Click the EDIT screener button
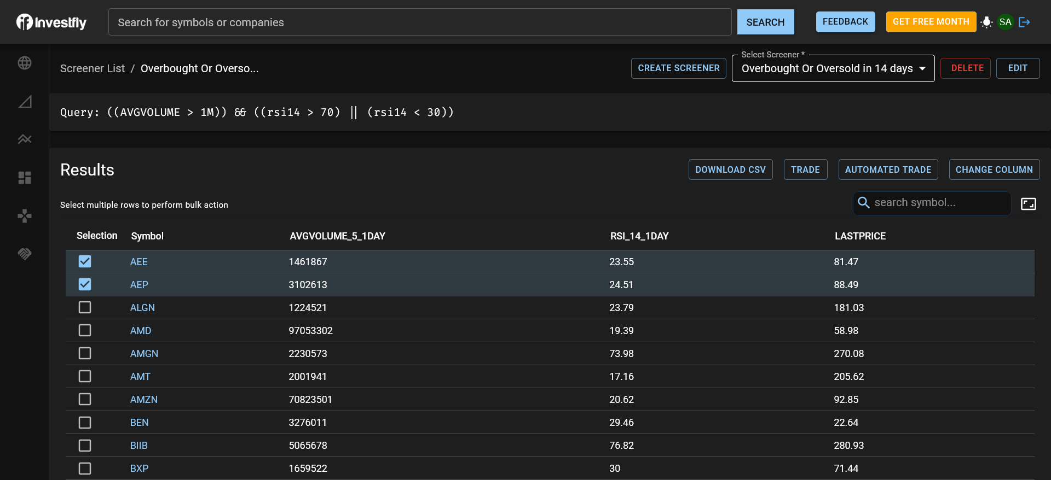 coord(1018,68)
